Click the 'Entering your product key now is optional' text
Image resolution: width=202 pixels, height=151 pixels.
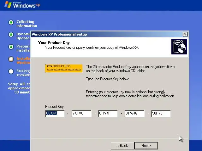click(130, 94)
